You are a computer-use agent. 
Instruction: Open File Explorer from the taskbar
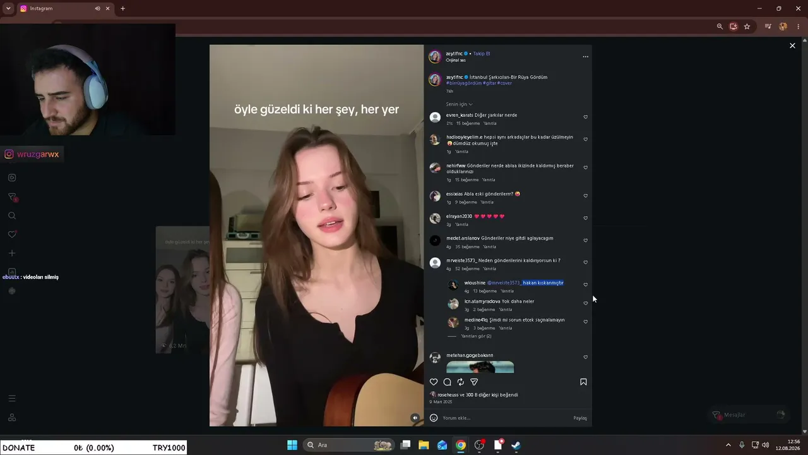pyautogui.click(x=424, y=445)
